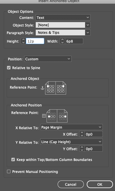115x191 pixels.
Task: Select top-right reference point on right page of Anchored Object
Action: coord(63,86)
